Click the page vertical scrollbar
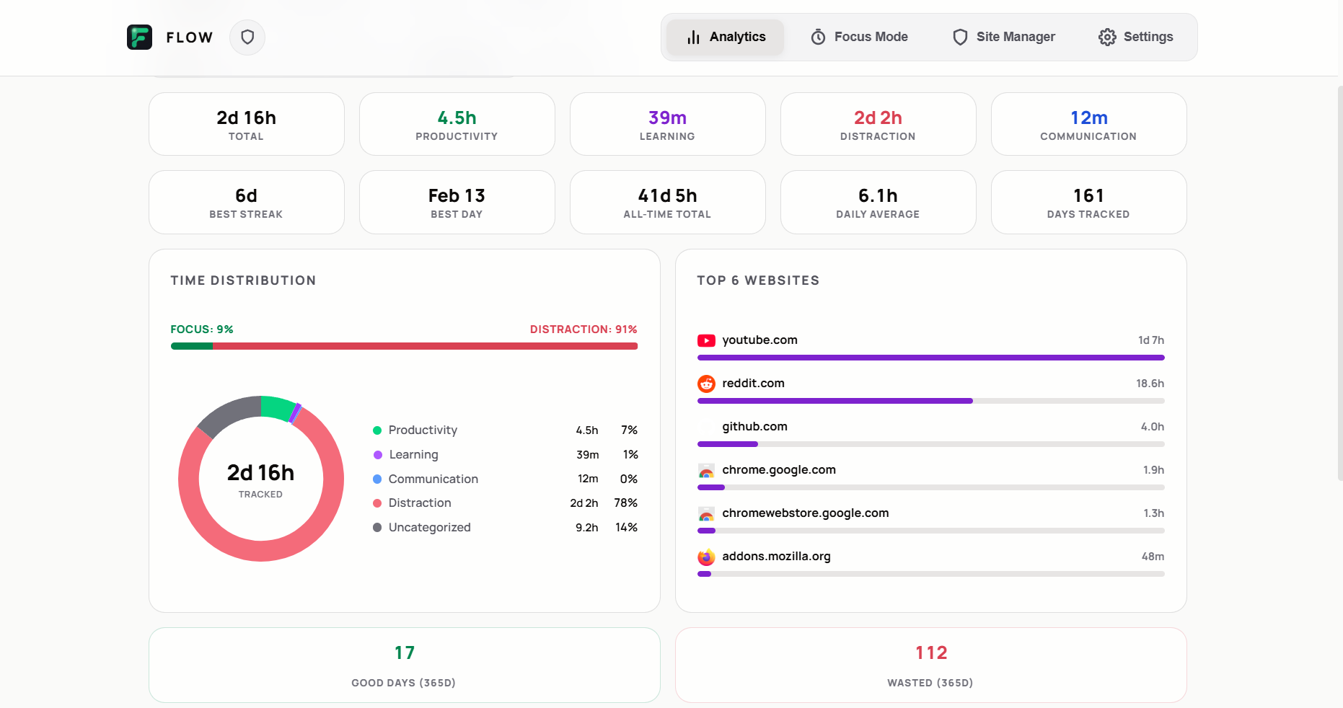This screenshot has width=1343, height=708. click(1340, 283)
